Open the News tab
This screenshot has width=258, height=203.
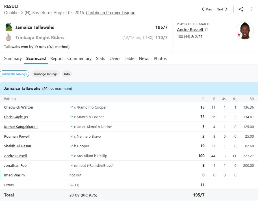click(144, 59)
